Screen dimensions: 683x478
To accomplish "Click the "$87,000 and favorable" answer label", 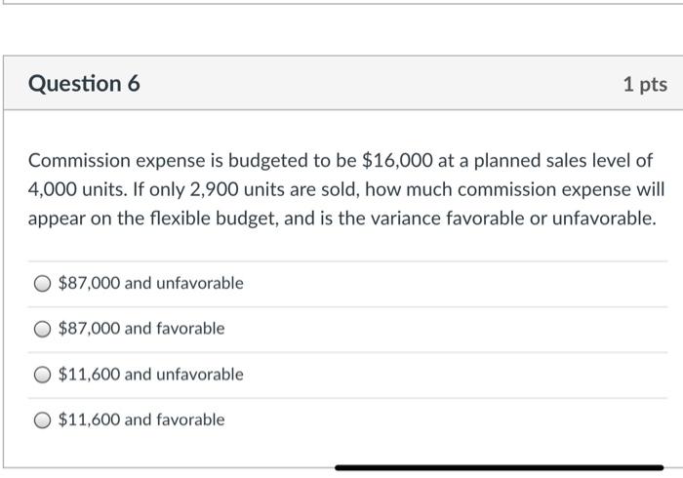I will pyautogui.click(x=141, y=330).
